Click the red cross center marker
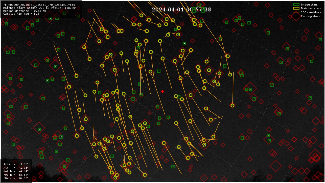Image resolution: width=325 pixels, height=183 pixels. (162, 91)
